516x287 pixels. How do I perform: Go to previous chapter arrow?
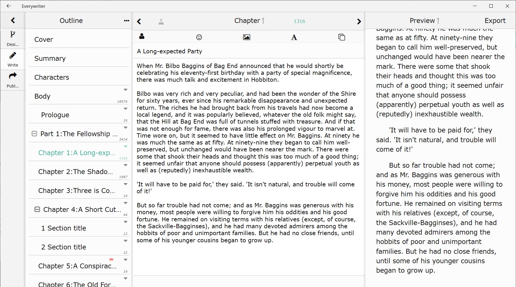[139, 22]
